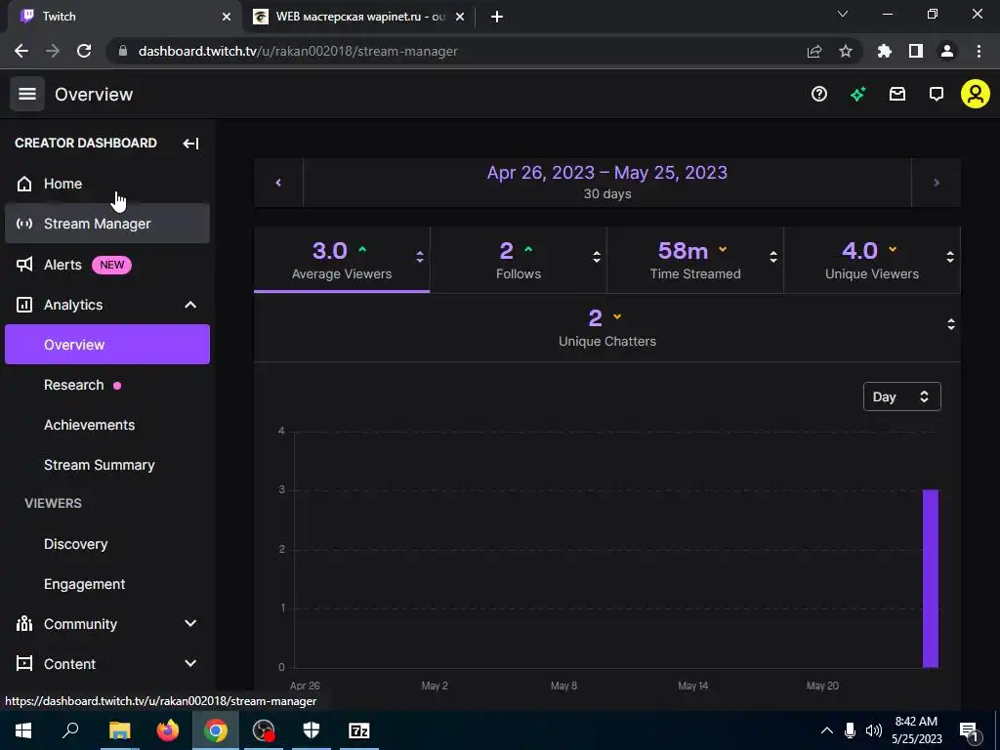The height and width of the screenshot is (750, 1000).
Task: Open the Chrome three-dot menu
Action: [x=979, y=51]
